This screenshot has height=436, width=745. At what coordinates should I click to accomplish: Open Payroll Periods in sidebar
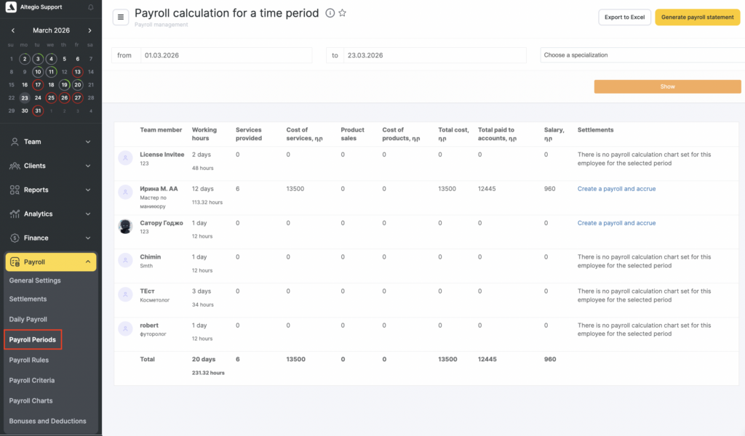point(33,339)
